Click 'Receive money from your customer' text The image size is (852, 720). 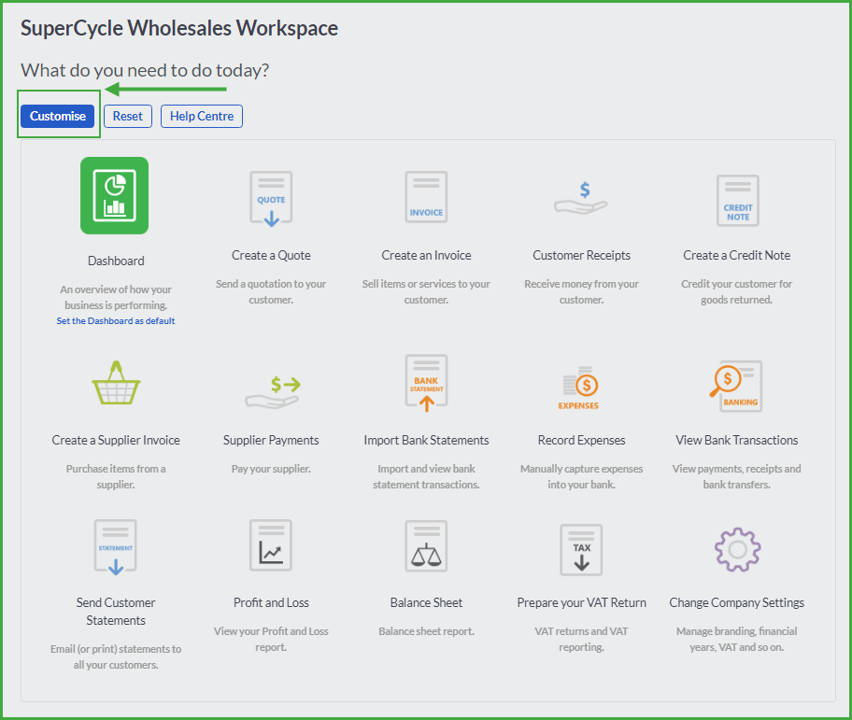click(581, 291)
